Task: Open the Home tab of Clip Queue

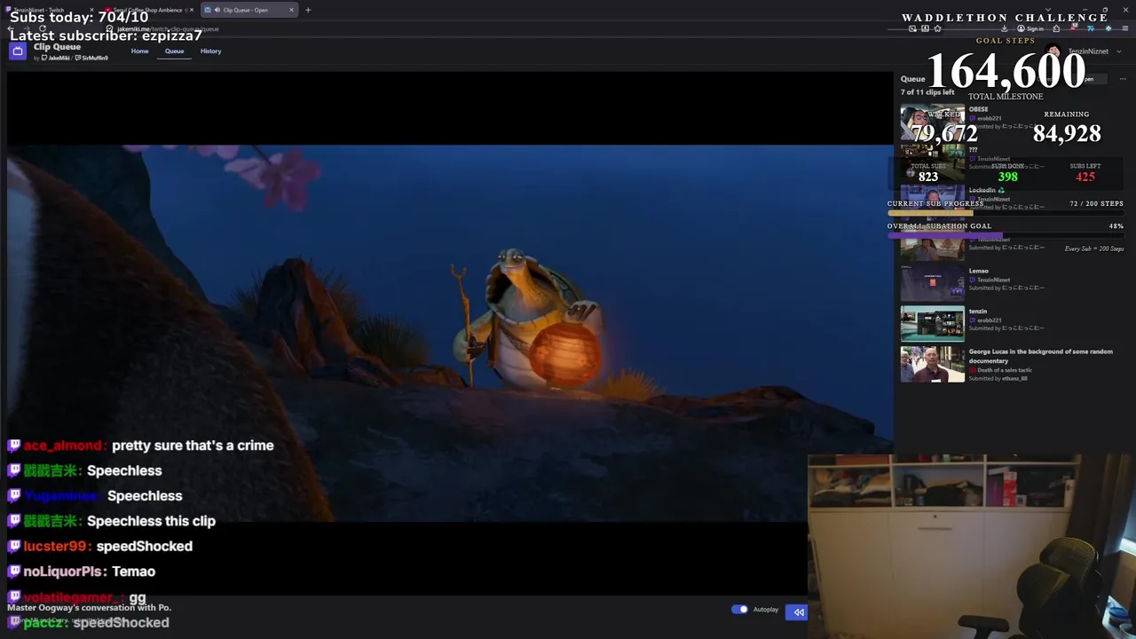Action: click(x=139, y=51)
